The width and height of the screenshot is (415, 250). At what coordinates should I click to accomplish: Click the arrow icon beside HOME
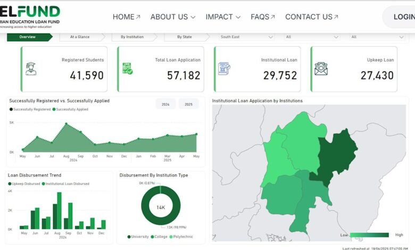[x=138, y=17]
